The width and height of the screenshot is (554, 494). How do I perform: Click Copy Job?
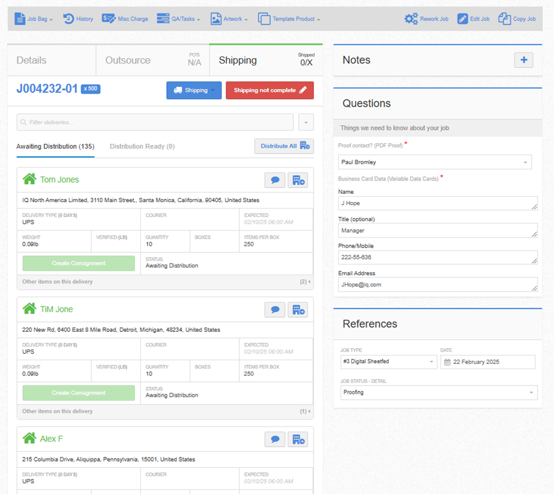517,19
